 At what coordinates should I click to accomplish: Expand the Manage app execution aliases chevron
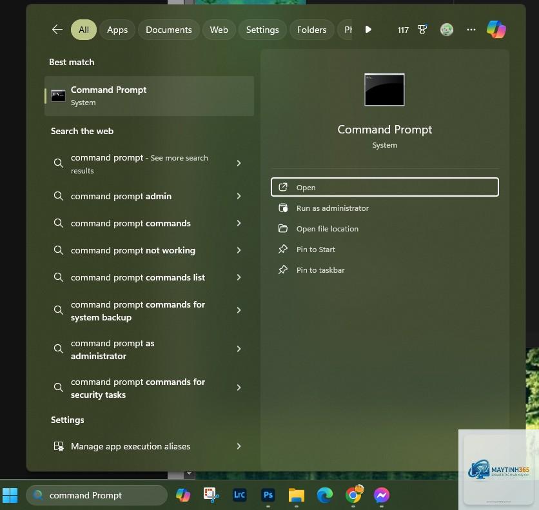tap(239, 446)
